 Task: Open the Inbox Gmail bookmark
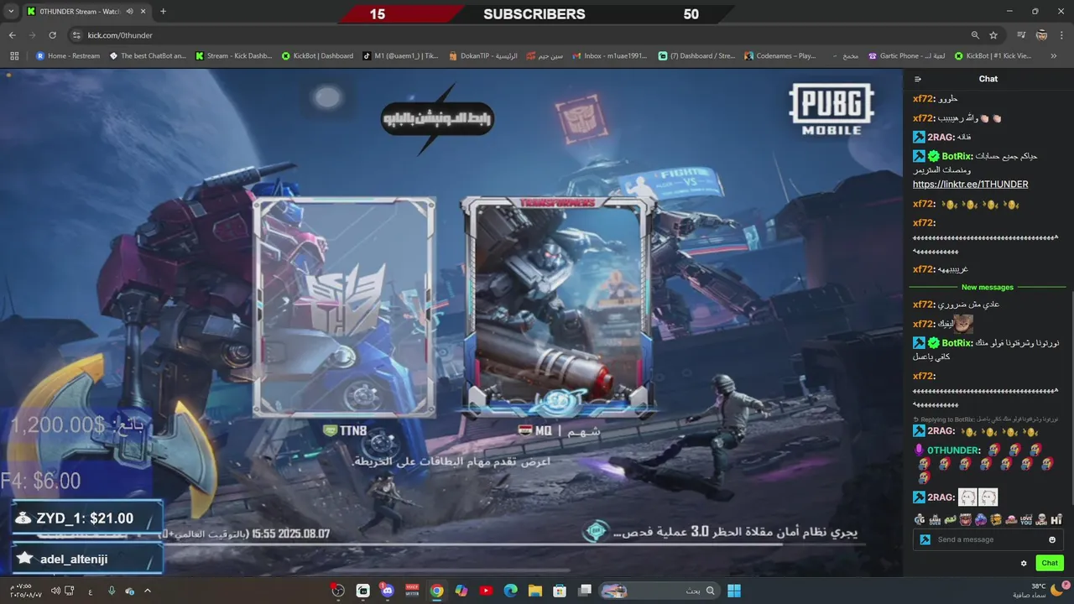click(610, 56)
